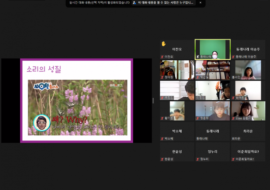The height and width of the screenshot is (190, 270).
Task: Select 정다원's video tile
Action: 177,70
